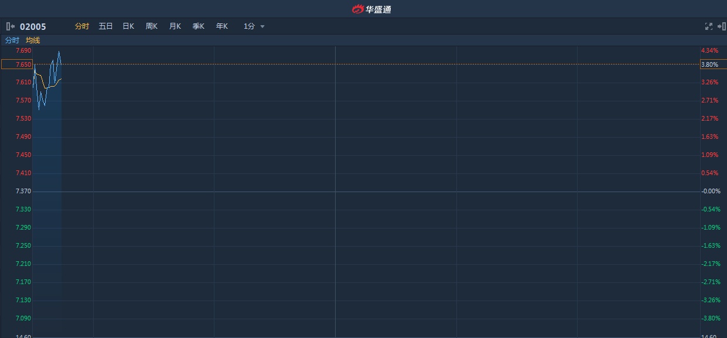This screenshot has height=338, width=727.
Task: Click the highlighted 3.80% percent label
Action: point(710,64)
